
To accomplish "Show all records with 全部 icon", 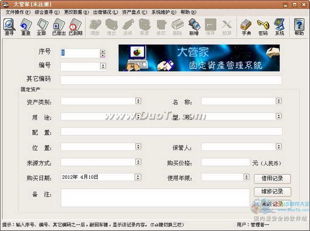I will pos(42,27).
